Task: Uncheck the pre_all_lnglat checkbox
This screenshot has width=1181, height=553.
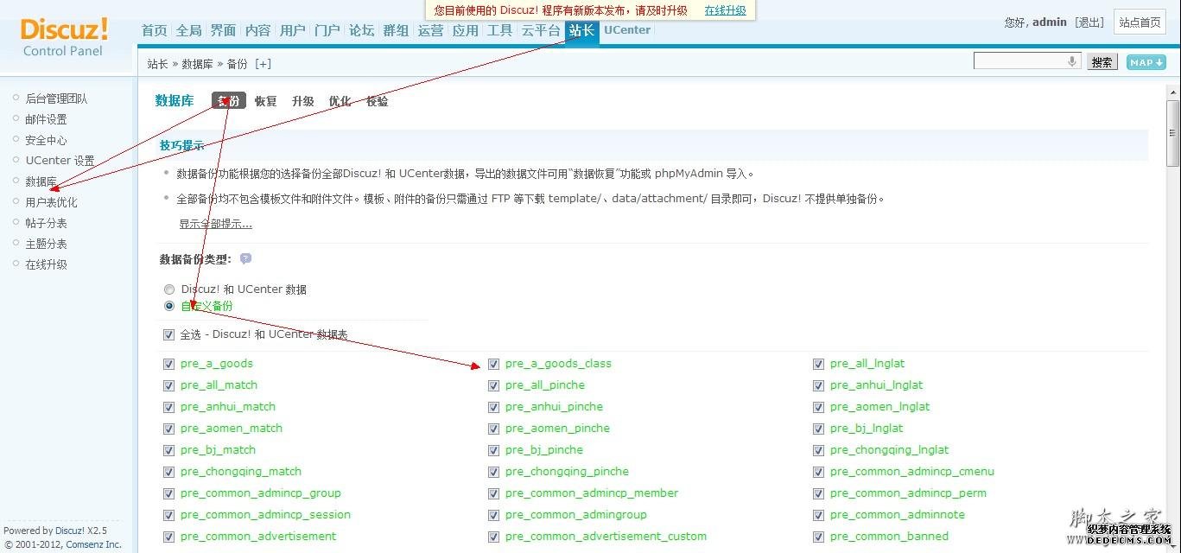Action: [x=818, y=364]
